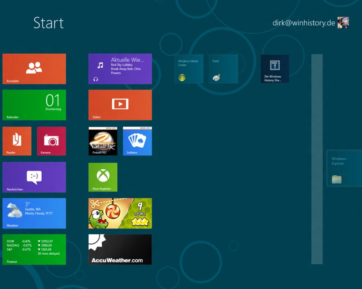
Task: Launch the Kamera app tile
Action: 52,141
